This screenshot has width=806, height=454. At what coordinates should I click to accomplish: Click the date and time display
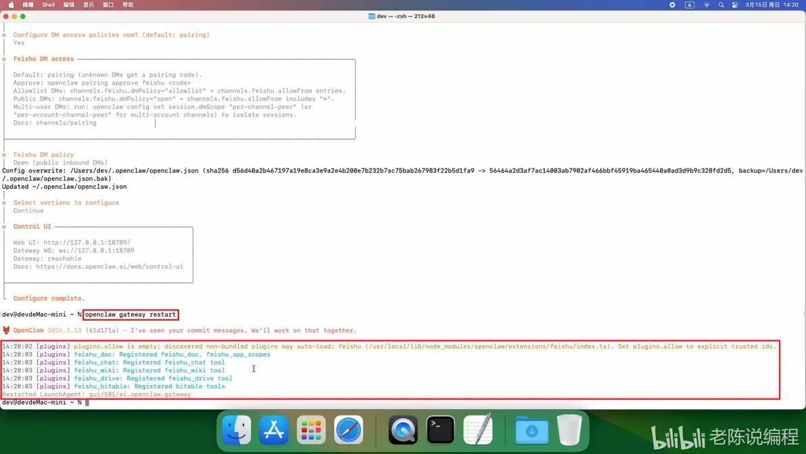click(772, 5)
